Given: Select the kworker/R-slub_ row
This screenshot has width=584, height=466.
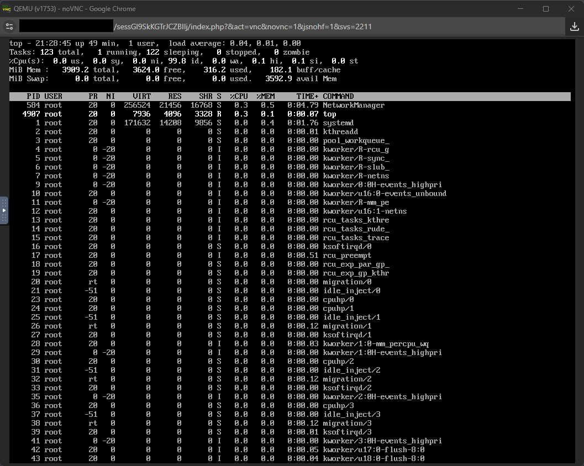Looking at the screenshot, I should (x=290, y=167).
